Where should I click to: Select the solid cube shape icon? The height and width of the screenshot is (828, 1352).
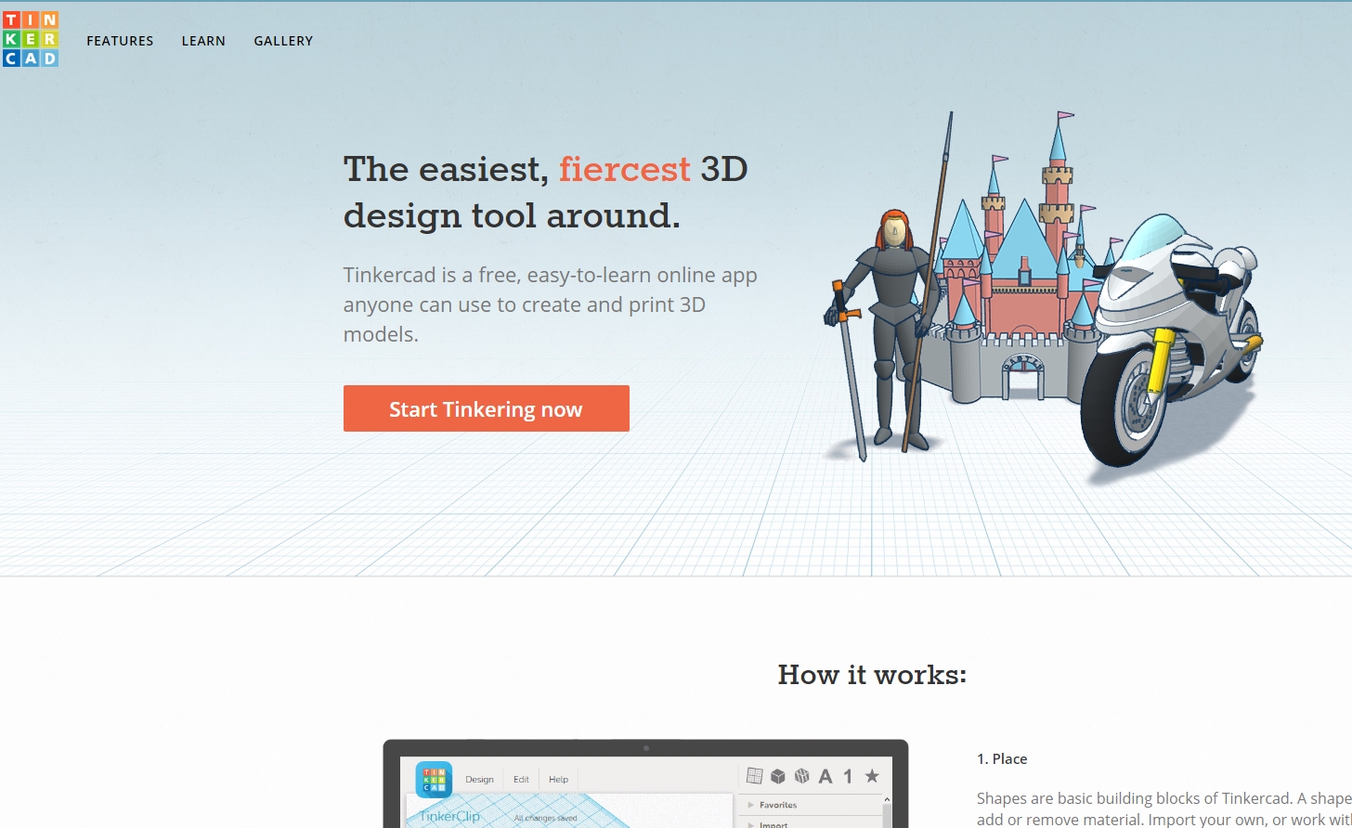pyautogui.click(x=778, y=776)
